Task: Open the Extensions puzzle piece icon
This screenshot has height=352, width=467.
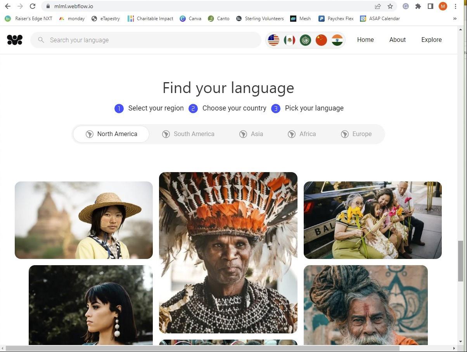Action: point(418,6)
